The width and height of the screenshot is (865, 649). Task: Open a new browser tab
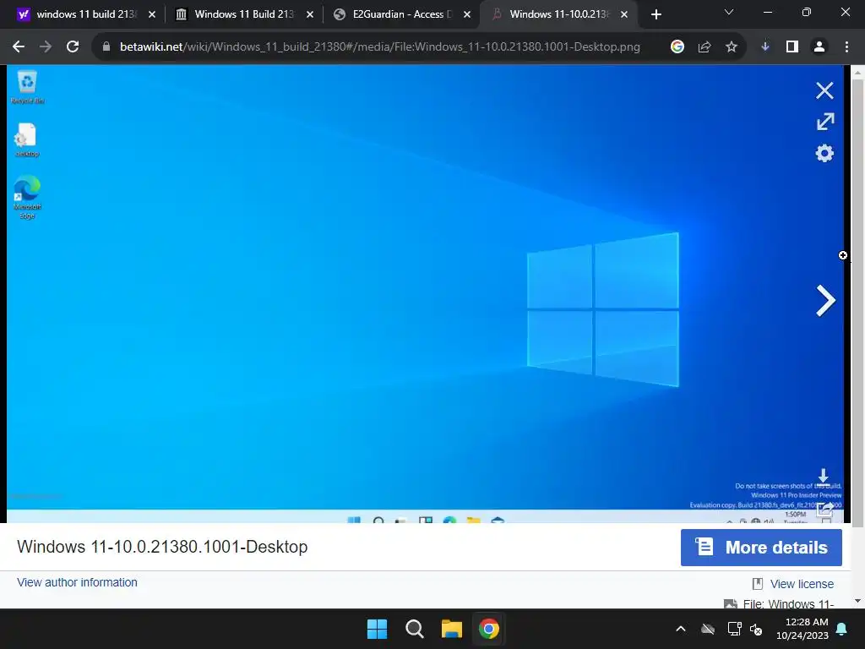coord(656,15)
